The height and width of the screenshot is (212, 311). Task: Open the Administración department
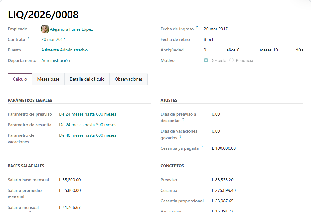pos(56,60)
